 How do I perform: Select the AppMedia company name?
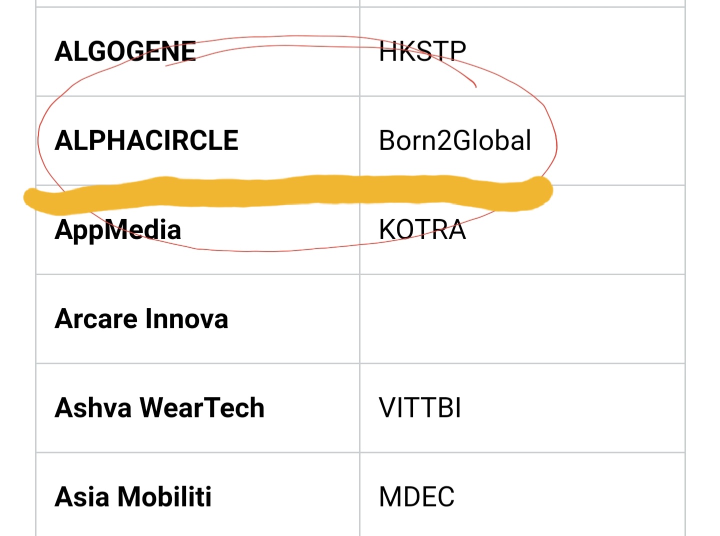coord(118,231)
